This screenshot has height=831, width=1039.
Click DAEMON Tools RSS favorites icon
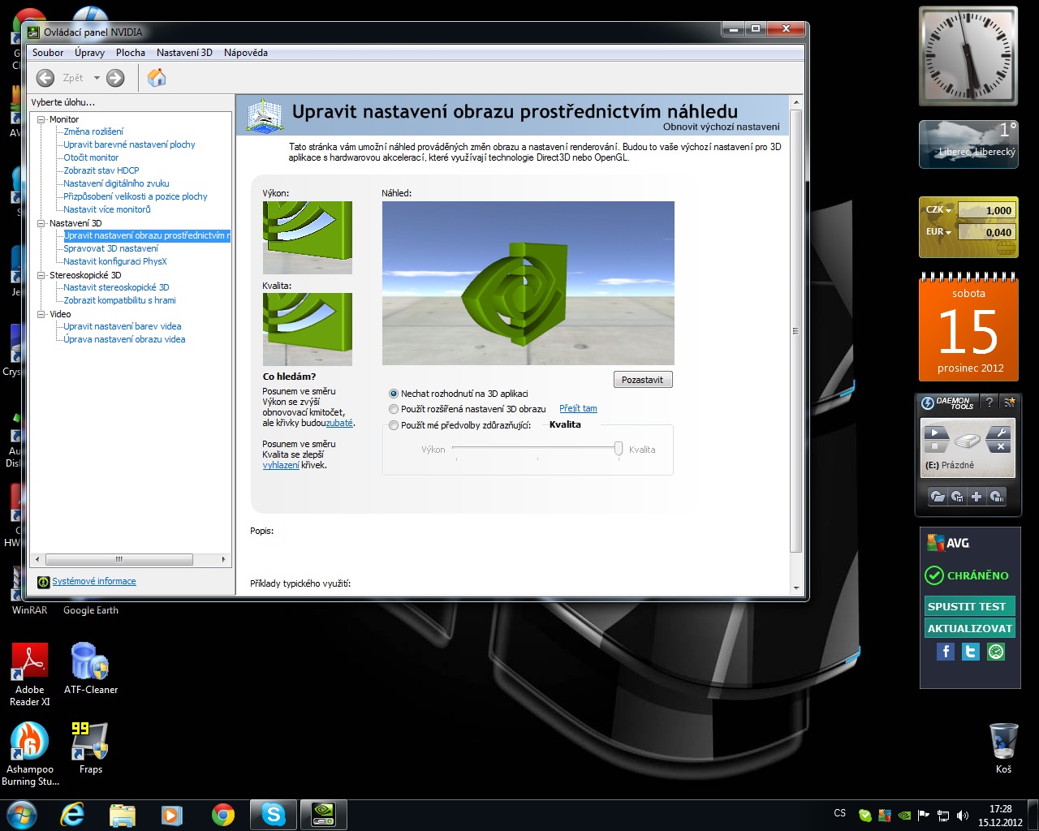pyautogui.click(x=1009, y=403)
